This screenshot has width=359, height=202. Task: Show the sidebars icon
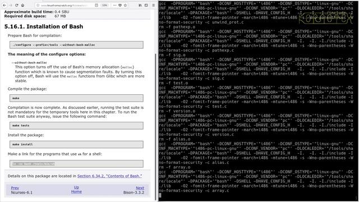146,5
